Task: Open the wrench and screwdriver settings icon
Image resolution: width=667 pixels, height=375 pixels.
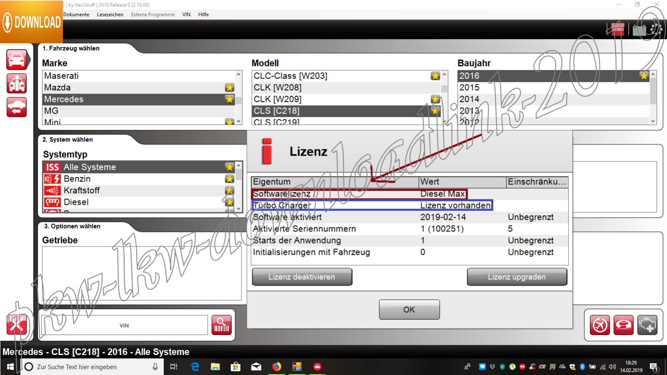Action: tap(17, 325)
